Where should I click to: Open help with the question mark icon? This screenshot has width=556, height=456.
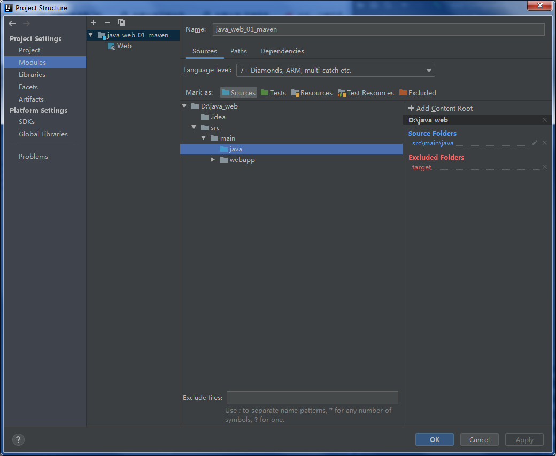pyautogui.click(x=18, y=439)
